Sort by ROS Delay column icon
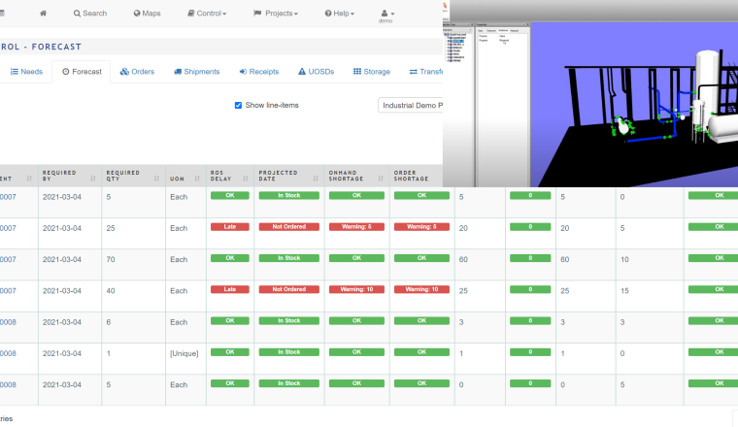The width and height of the screenshot is (738, 427). [x=245, y=177]
